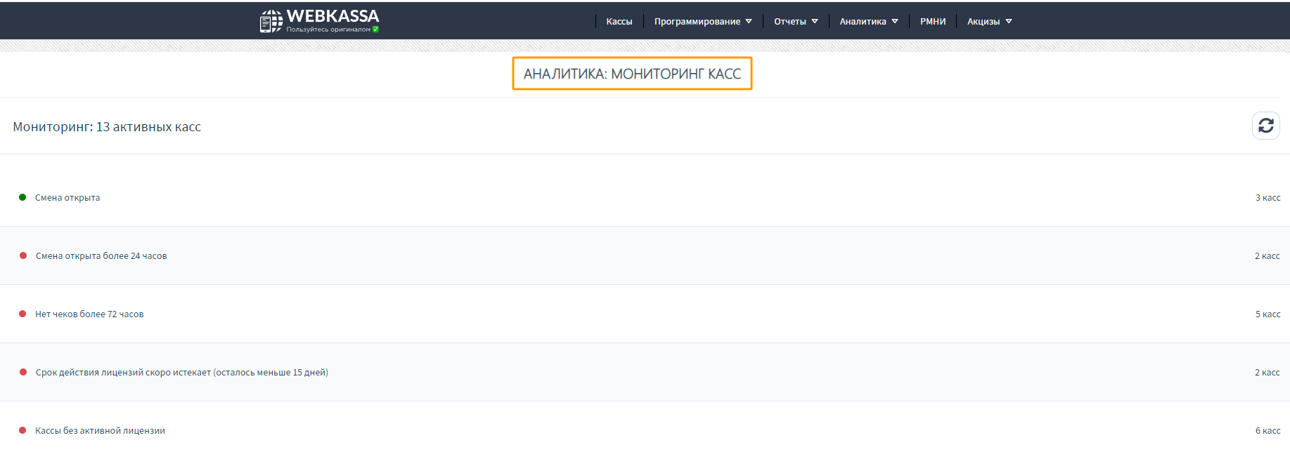The image size is (1290, 459).
Task: Open Нет чеков более 72 часов row
Action: pos(89,314)
